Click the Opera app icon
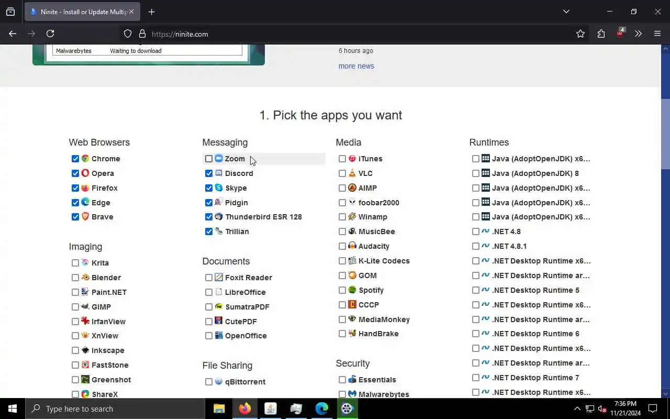Screen dimensions: 670x419 click(x=85, y=173)
